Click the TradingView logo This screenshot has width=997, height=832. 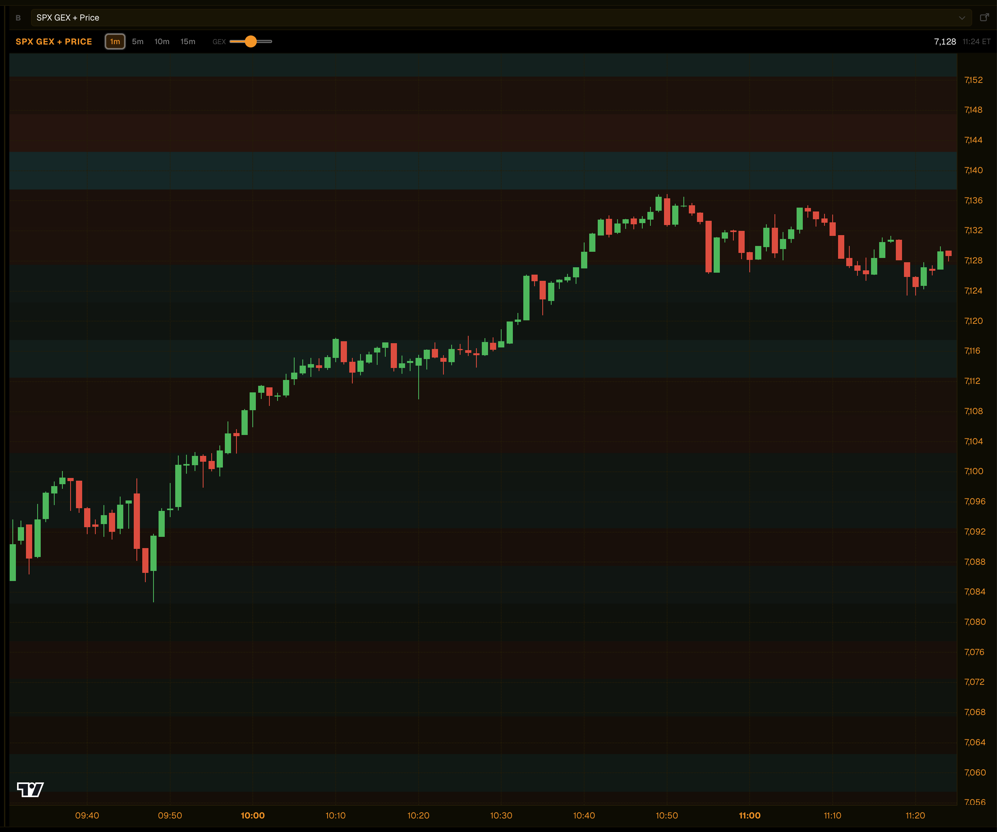point(30,790)
